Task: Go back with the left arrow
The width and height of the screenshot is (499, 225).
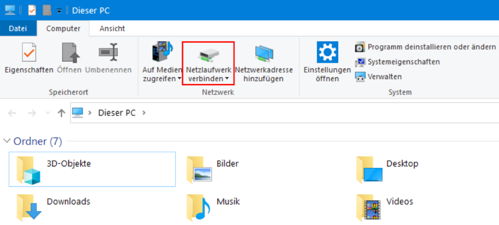Action: pos(12,113)
